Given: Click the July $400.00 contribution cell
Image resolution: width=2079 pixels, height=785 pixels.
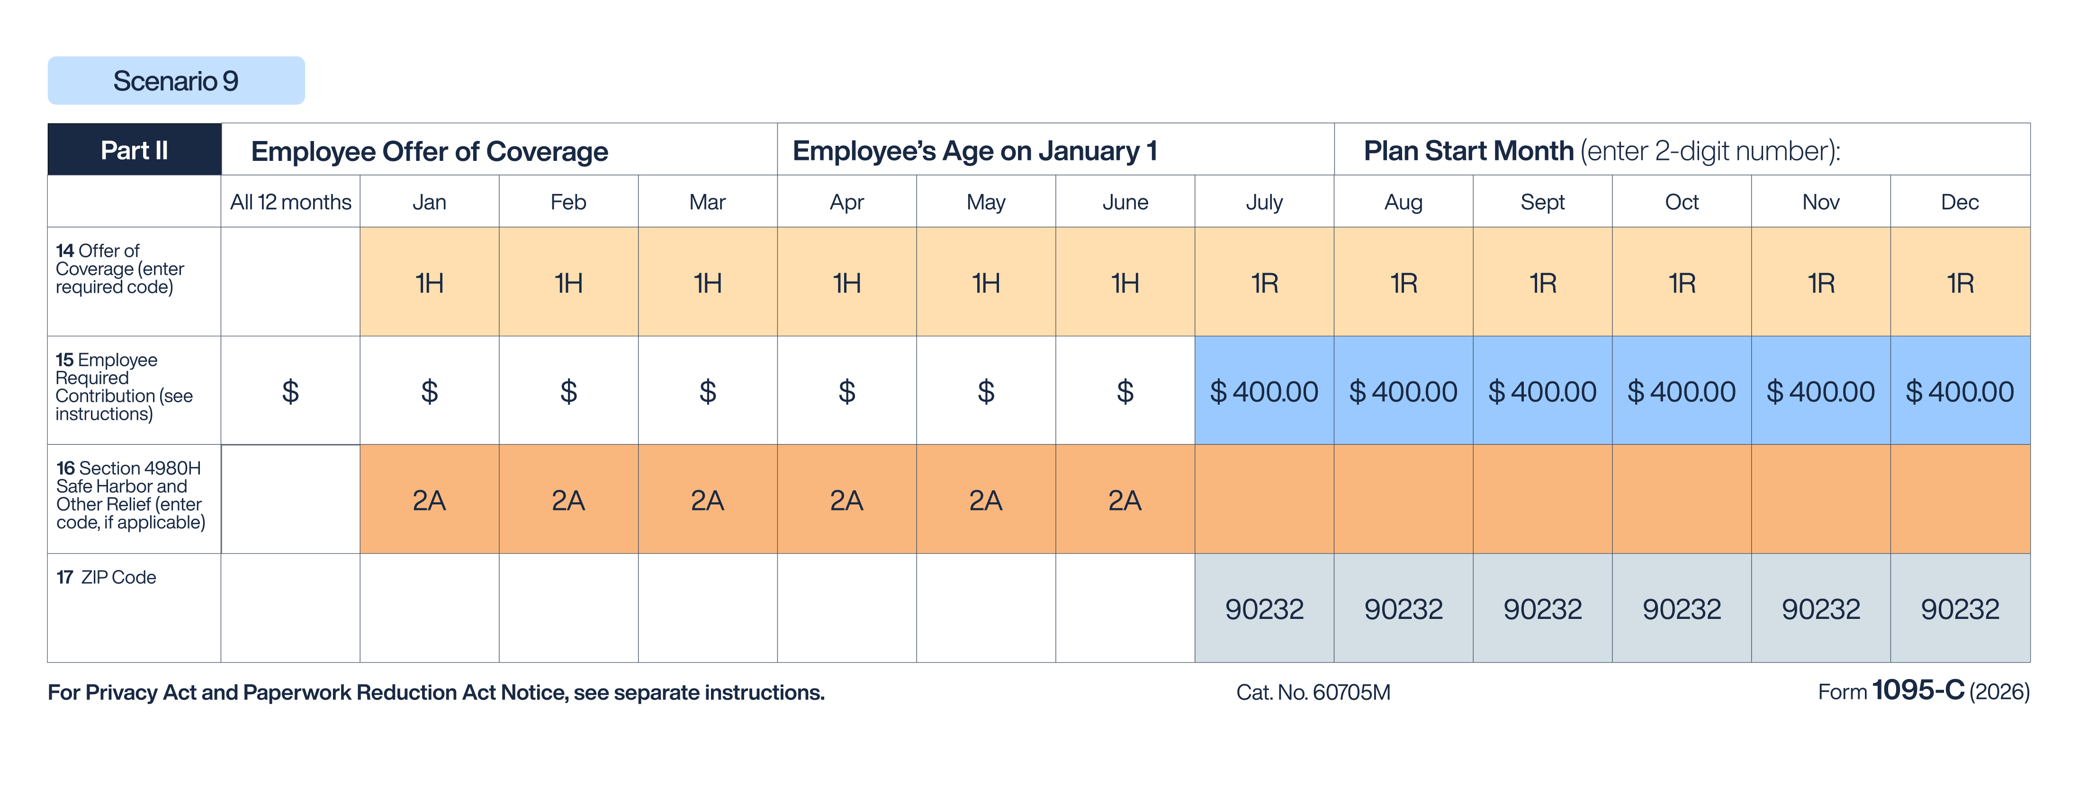Looking at the screenshot, I should point(1264,391).
